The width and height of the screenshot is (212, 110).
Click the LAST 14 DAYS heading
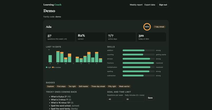click(x=53, y=47)
